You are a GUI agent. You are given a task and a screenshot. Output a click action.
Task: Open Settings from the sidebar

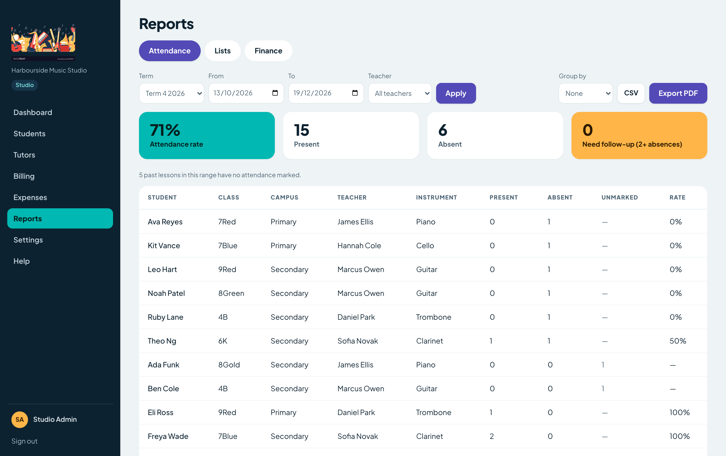[60, 240]
